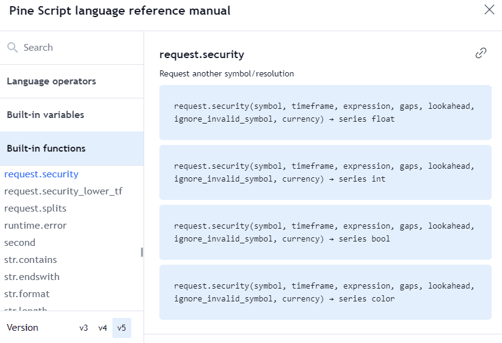Collapse the Built-in functions section
502x343 pixels.
[71, 149]
